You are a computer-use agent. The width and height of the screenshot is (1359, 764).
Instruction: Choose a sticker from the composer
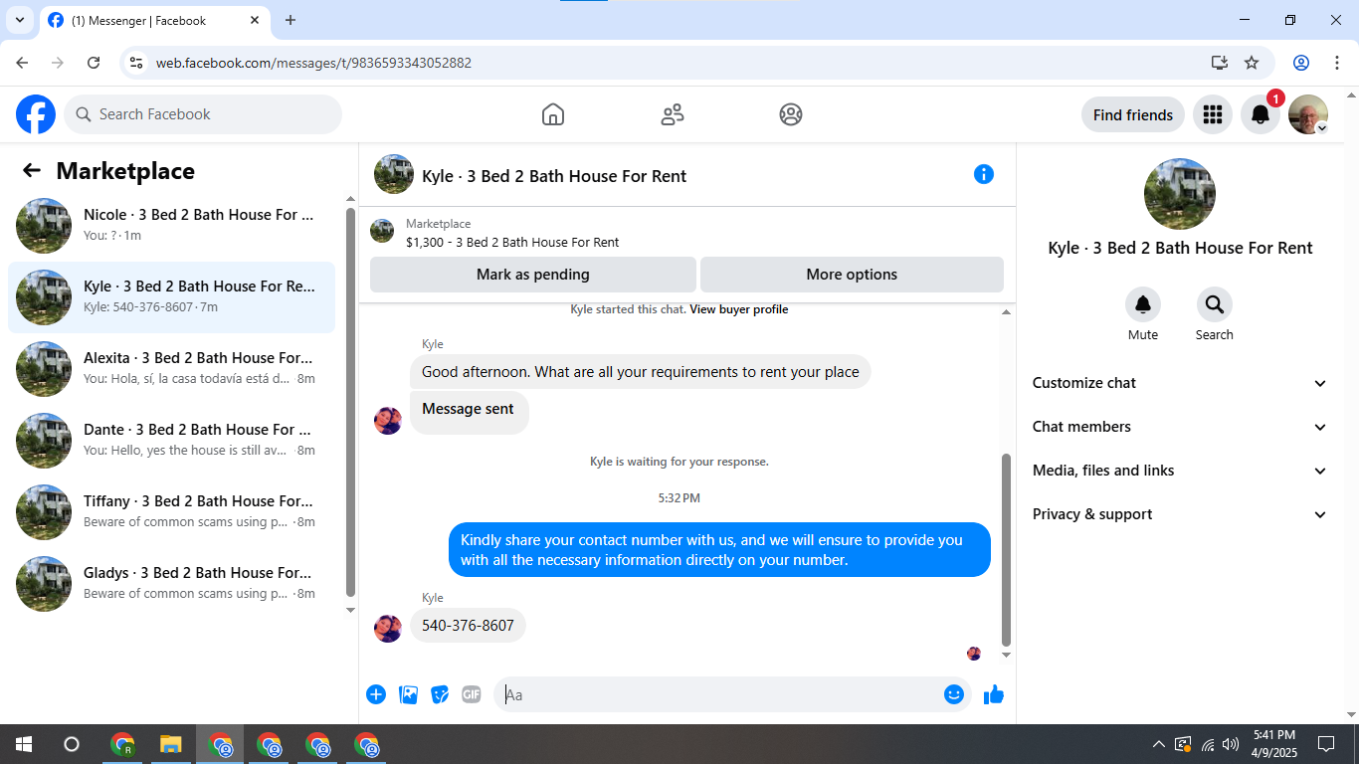click(440, 694)
